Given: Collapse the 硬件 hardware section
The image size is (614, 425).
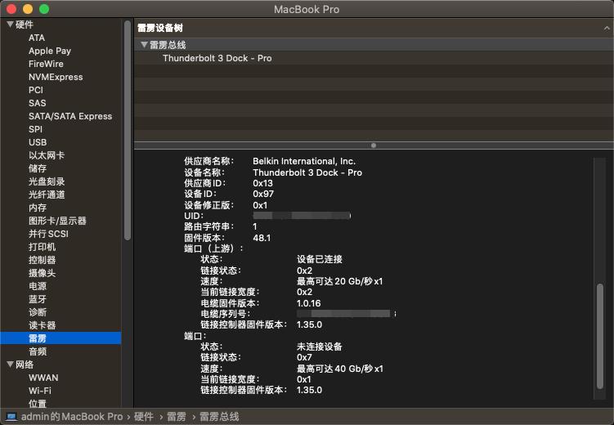Looking at the screenshot, I should 10,25.
